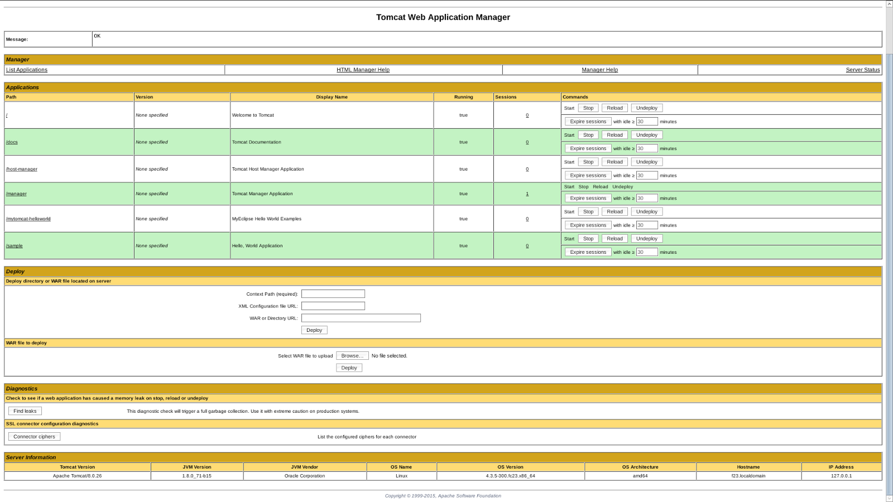This screenshot has width=893, height=502.
Task: Open the List Applications link
Action: tap(27, 70)
